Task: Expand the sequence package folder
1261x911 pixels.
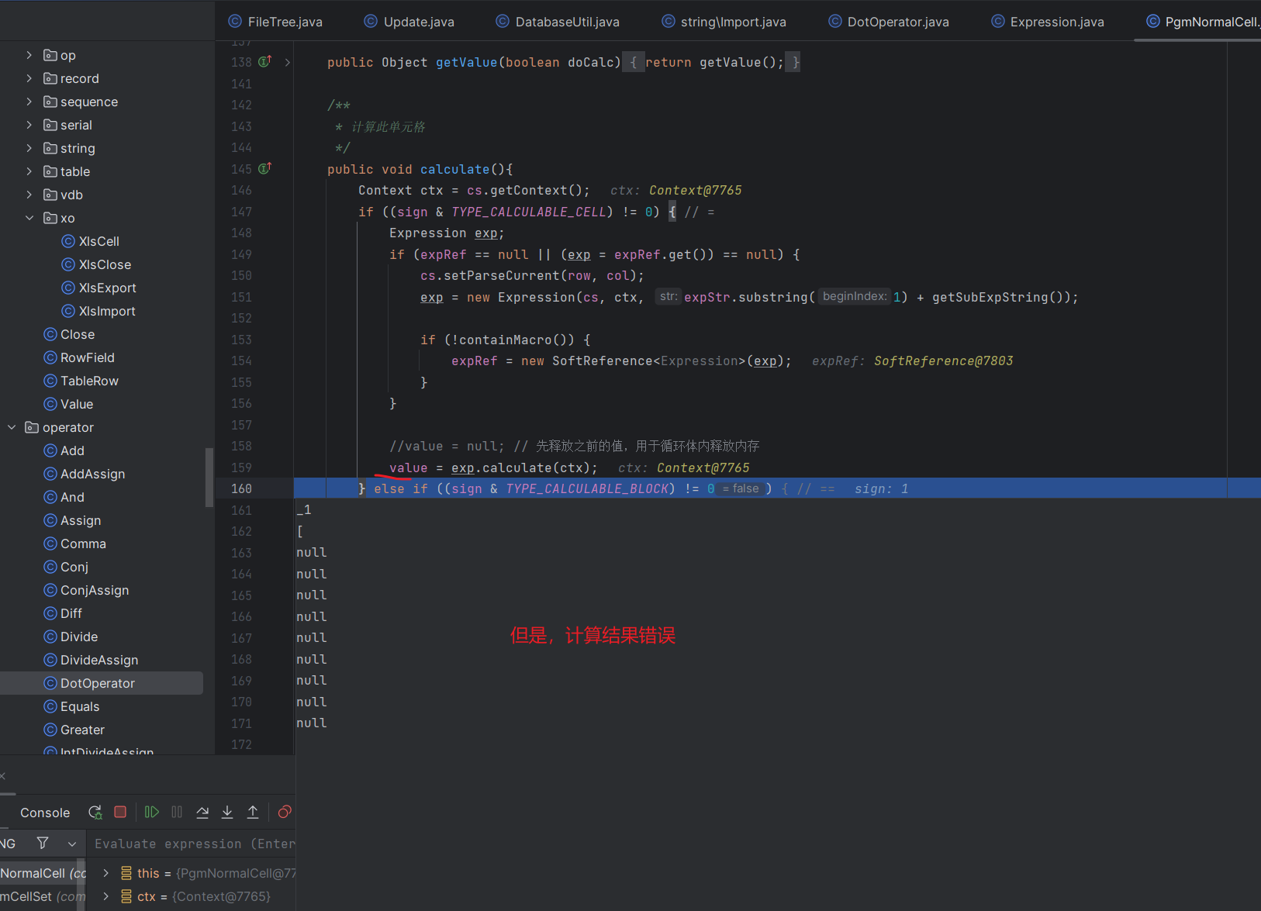Action: (29, 102)
